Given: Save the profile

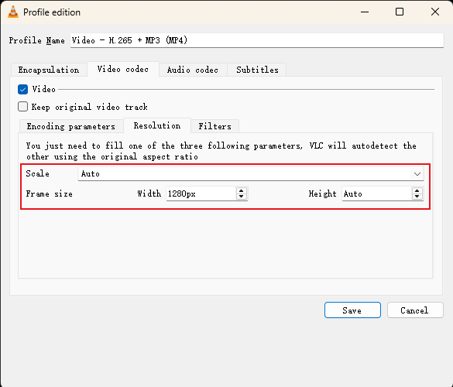Looking at the screenshot, I should click(352, 310).
